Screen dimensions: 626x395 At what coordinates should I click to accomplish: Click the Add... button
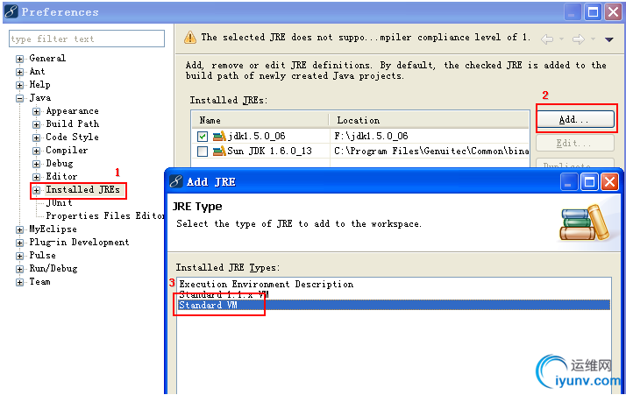tap(574, 119)
